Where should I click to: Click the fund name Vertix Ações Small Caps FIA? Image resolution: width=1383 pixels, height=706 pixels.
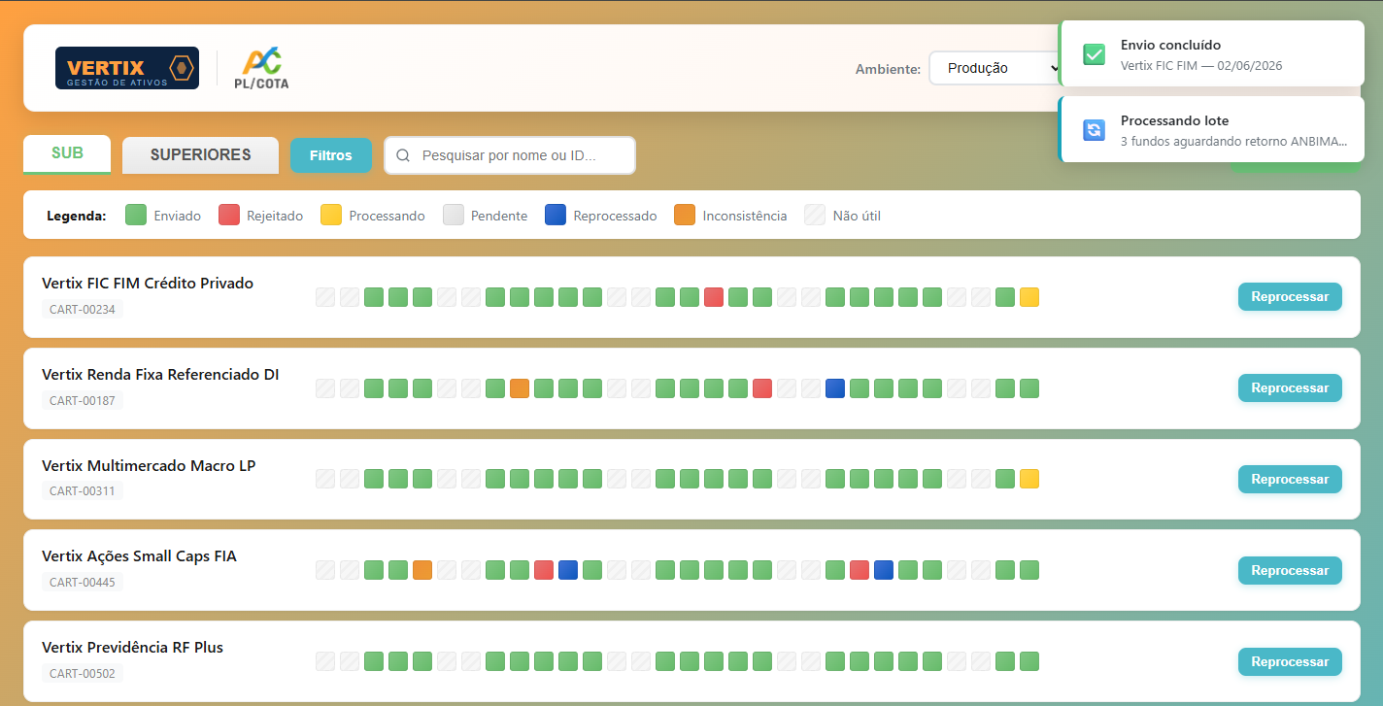139,557
